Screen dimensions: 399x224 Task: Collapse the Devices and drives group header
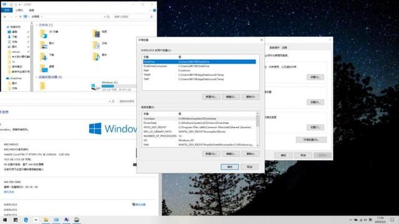click(x=37, y=77)
